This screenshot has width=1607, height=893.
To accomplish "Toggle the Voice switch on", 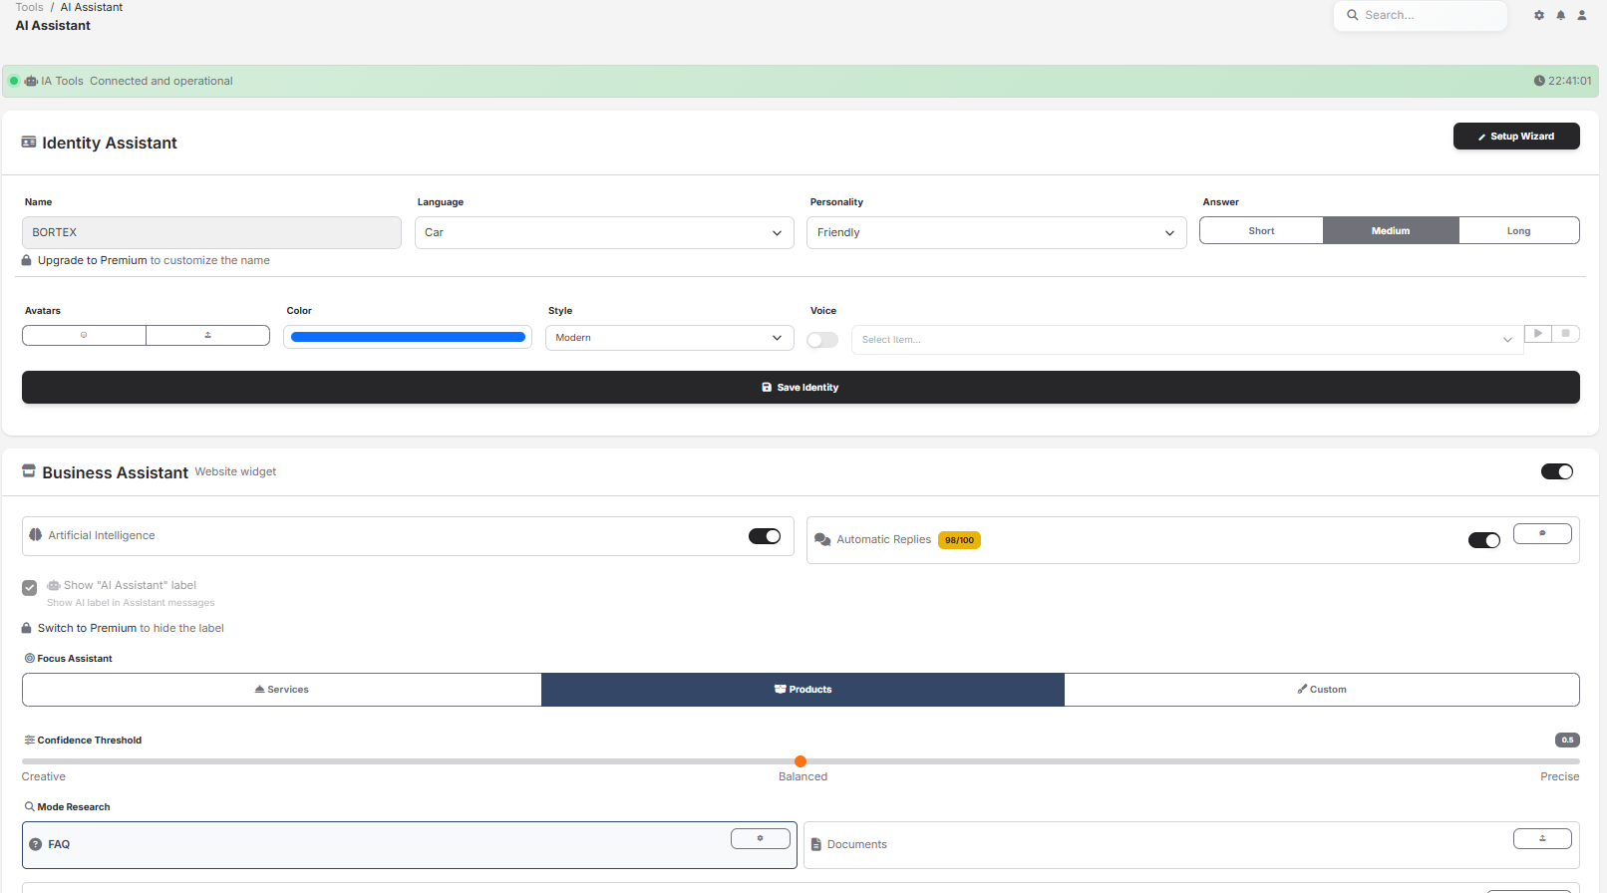I will click(x=822, y=340).
